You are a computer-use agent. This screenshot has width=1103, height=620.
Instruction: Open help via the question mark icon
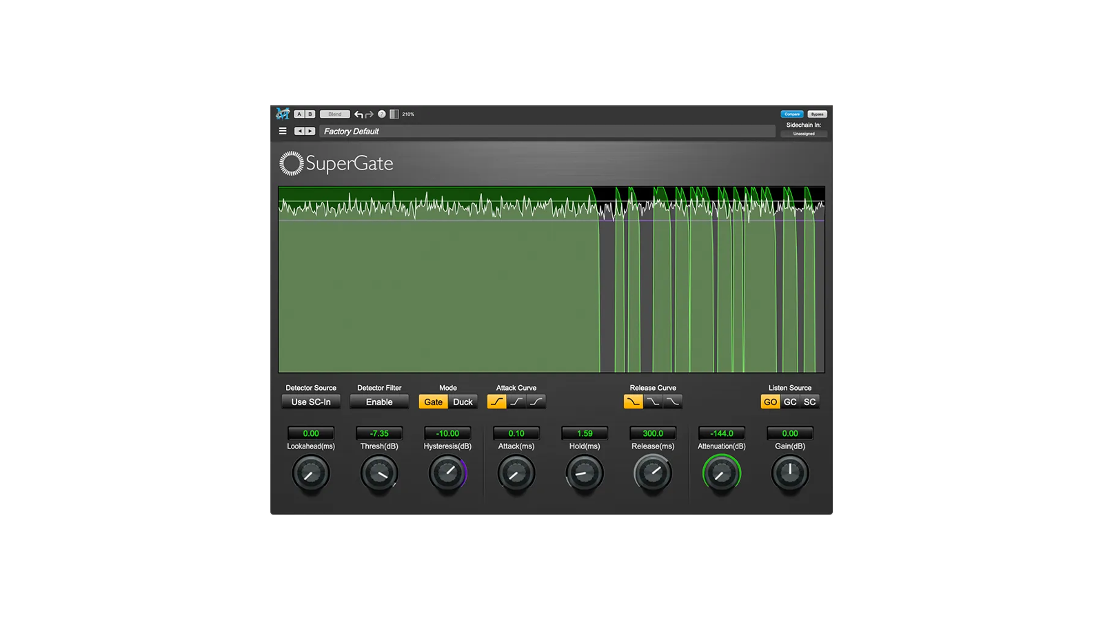(x=382, y=114)
